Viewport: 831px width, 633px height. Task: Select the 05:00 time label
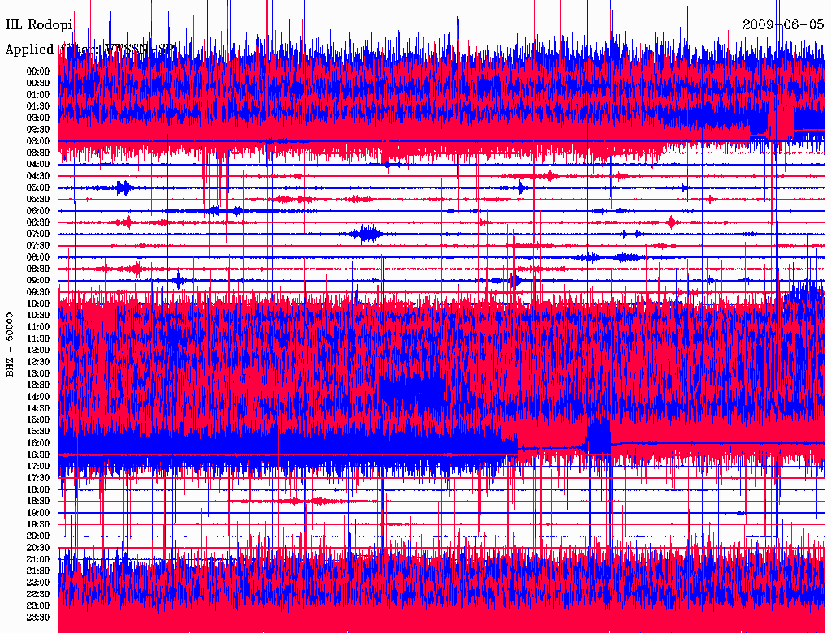(x=38, y=188)
